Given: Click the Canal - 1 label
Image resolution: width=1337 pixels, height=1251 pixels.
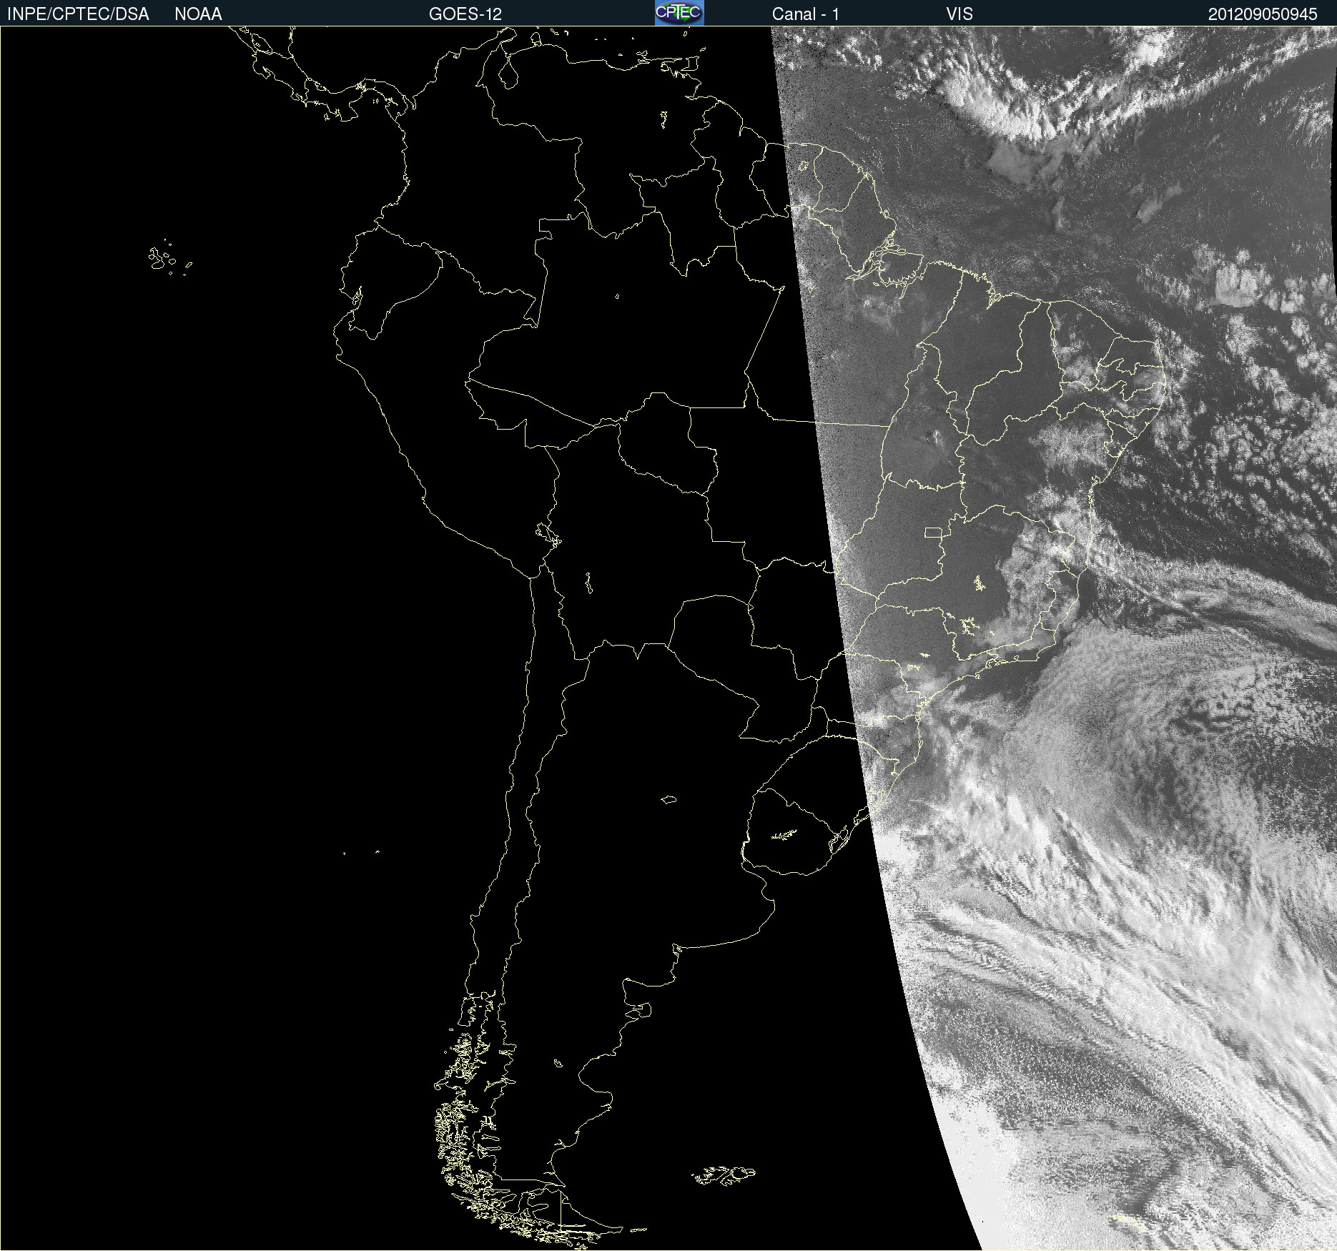Looking at the screenshot, I should (x=806, y=14).
